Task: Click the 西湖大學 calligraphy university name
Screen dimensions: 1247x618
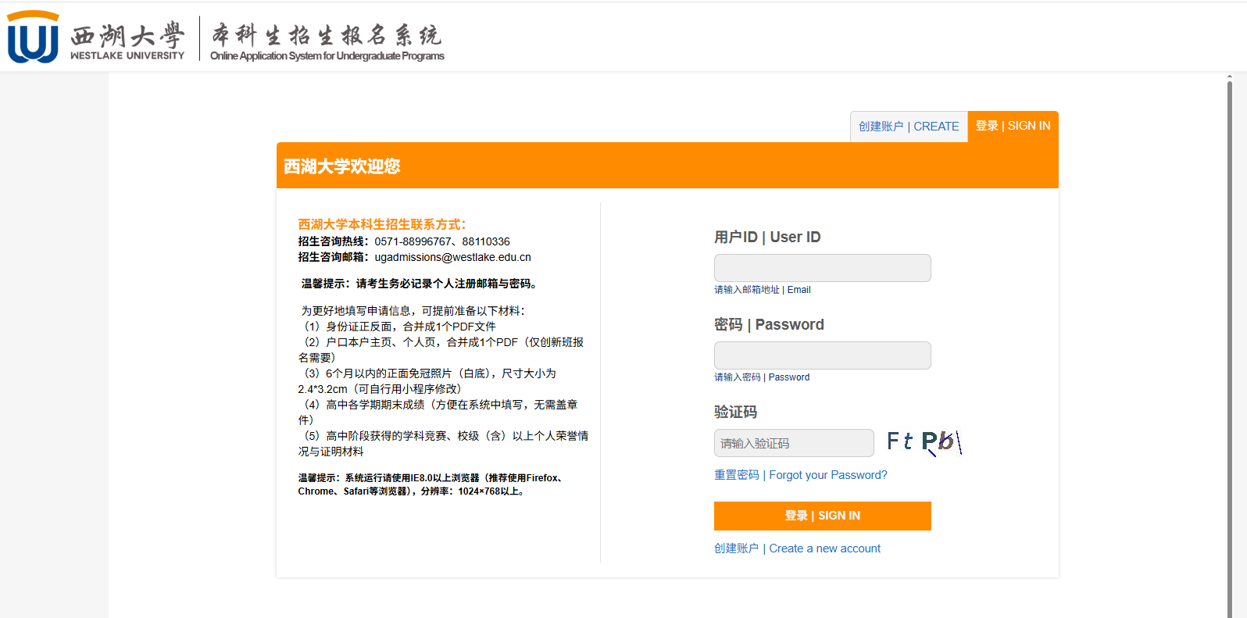Action: point(127,35)
